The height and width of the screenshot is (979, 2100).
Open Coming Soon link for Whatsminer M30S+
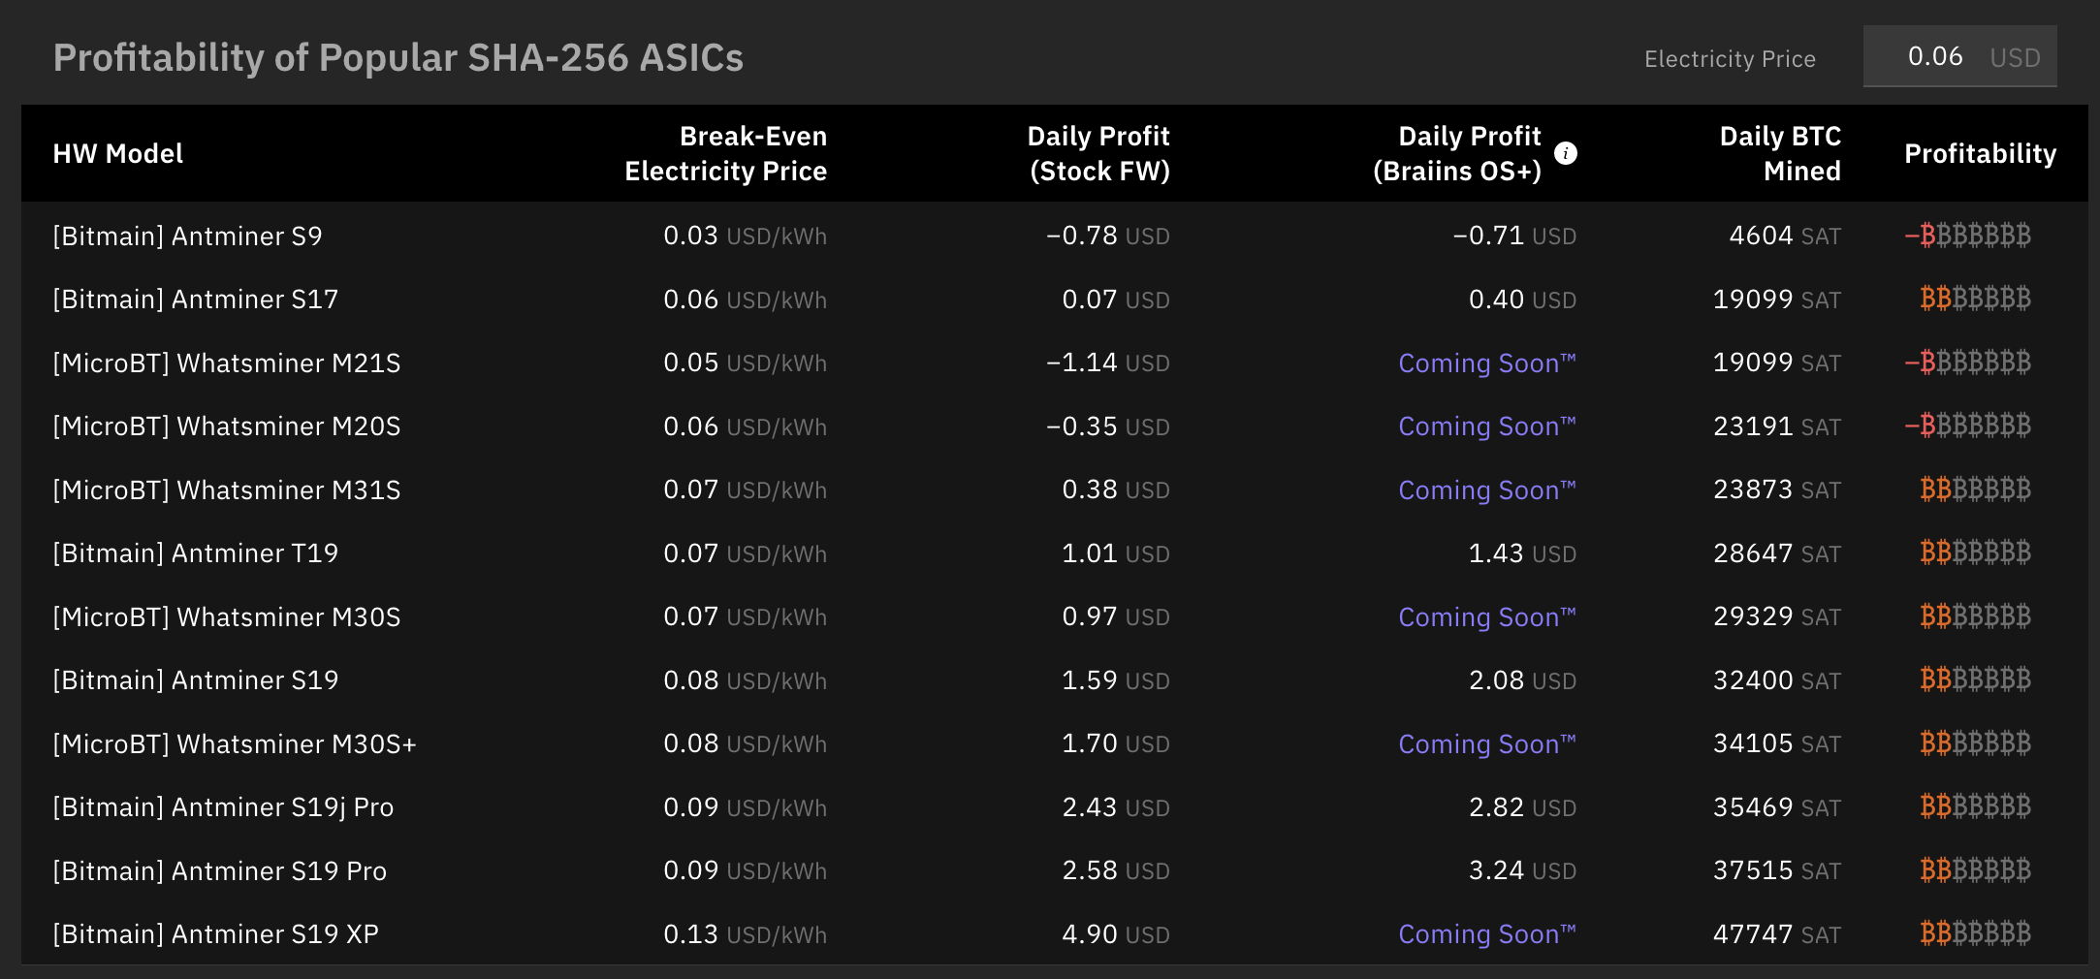point(1486,744)
